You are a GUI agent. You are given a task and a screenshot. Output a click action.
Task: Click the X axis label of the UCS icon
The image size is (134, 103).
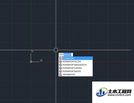pos(41,61)
